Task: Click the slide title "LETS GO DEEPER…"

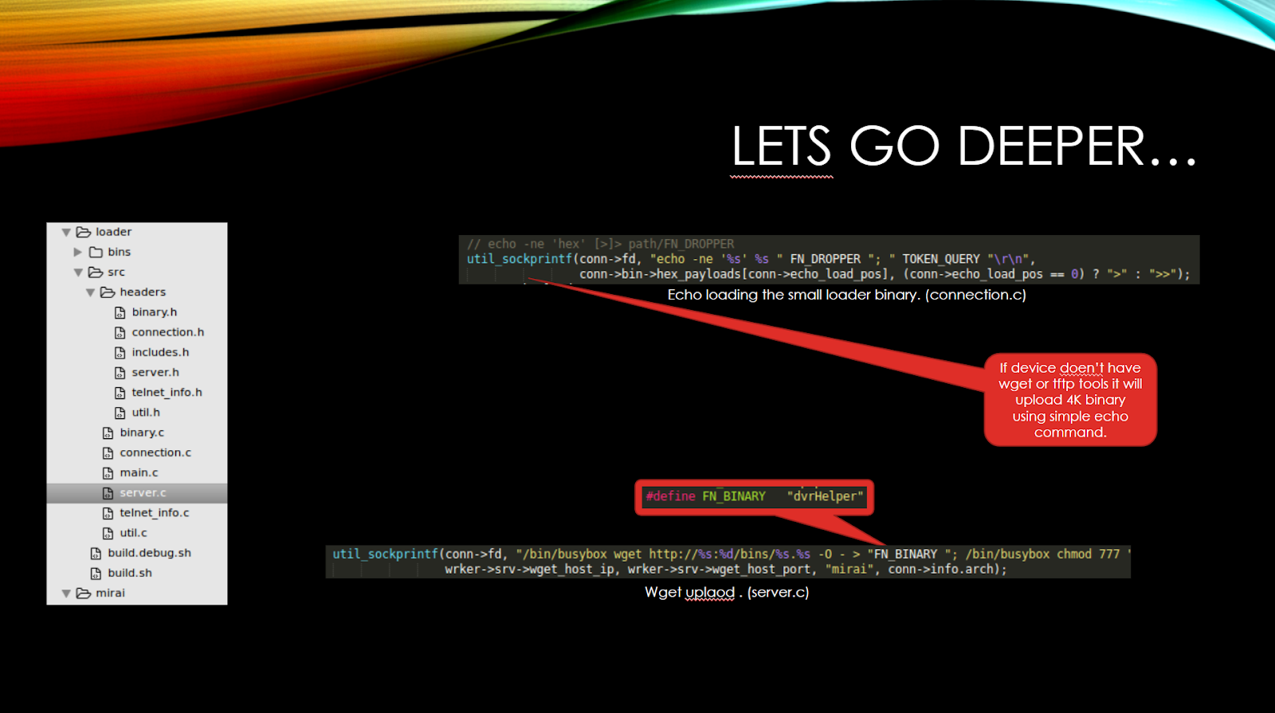Action: (964, 147)
